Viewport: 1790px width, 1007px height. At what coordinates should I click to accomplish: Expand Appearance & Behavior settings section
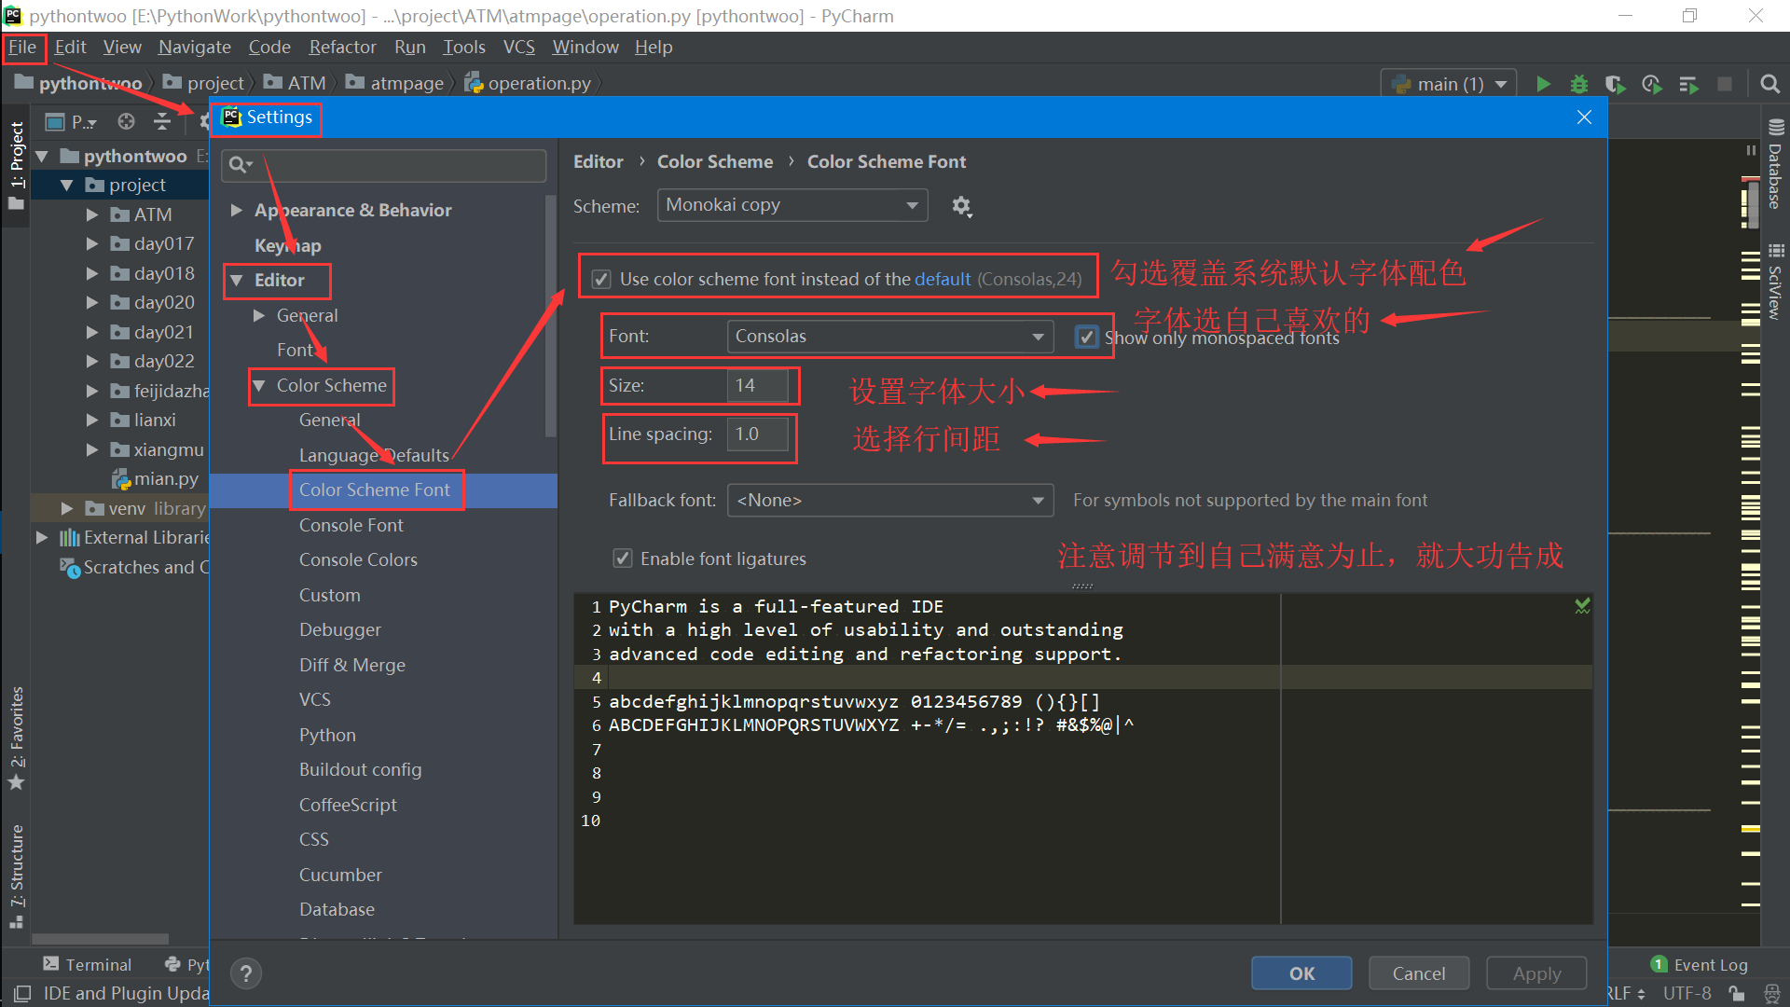pos(236,211)
